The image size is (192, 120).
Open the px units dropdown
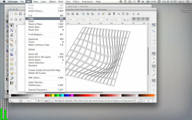tap(126, 20)
